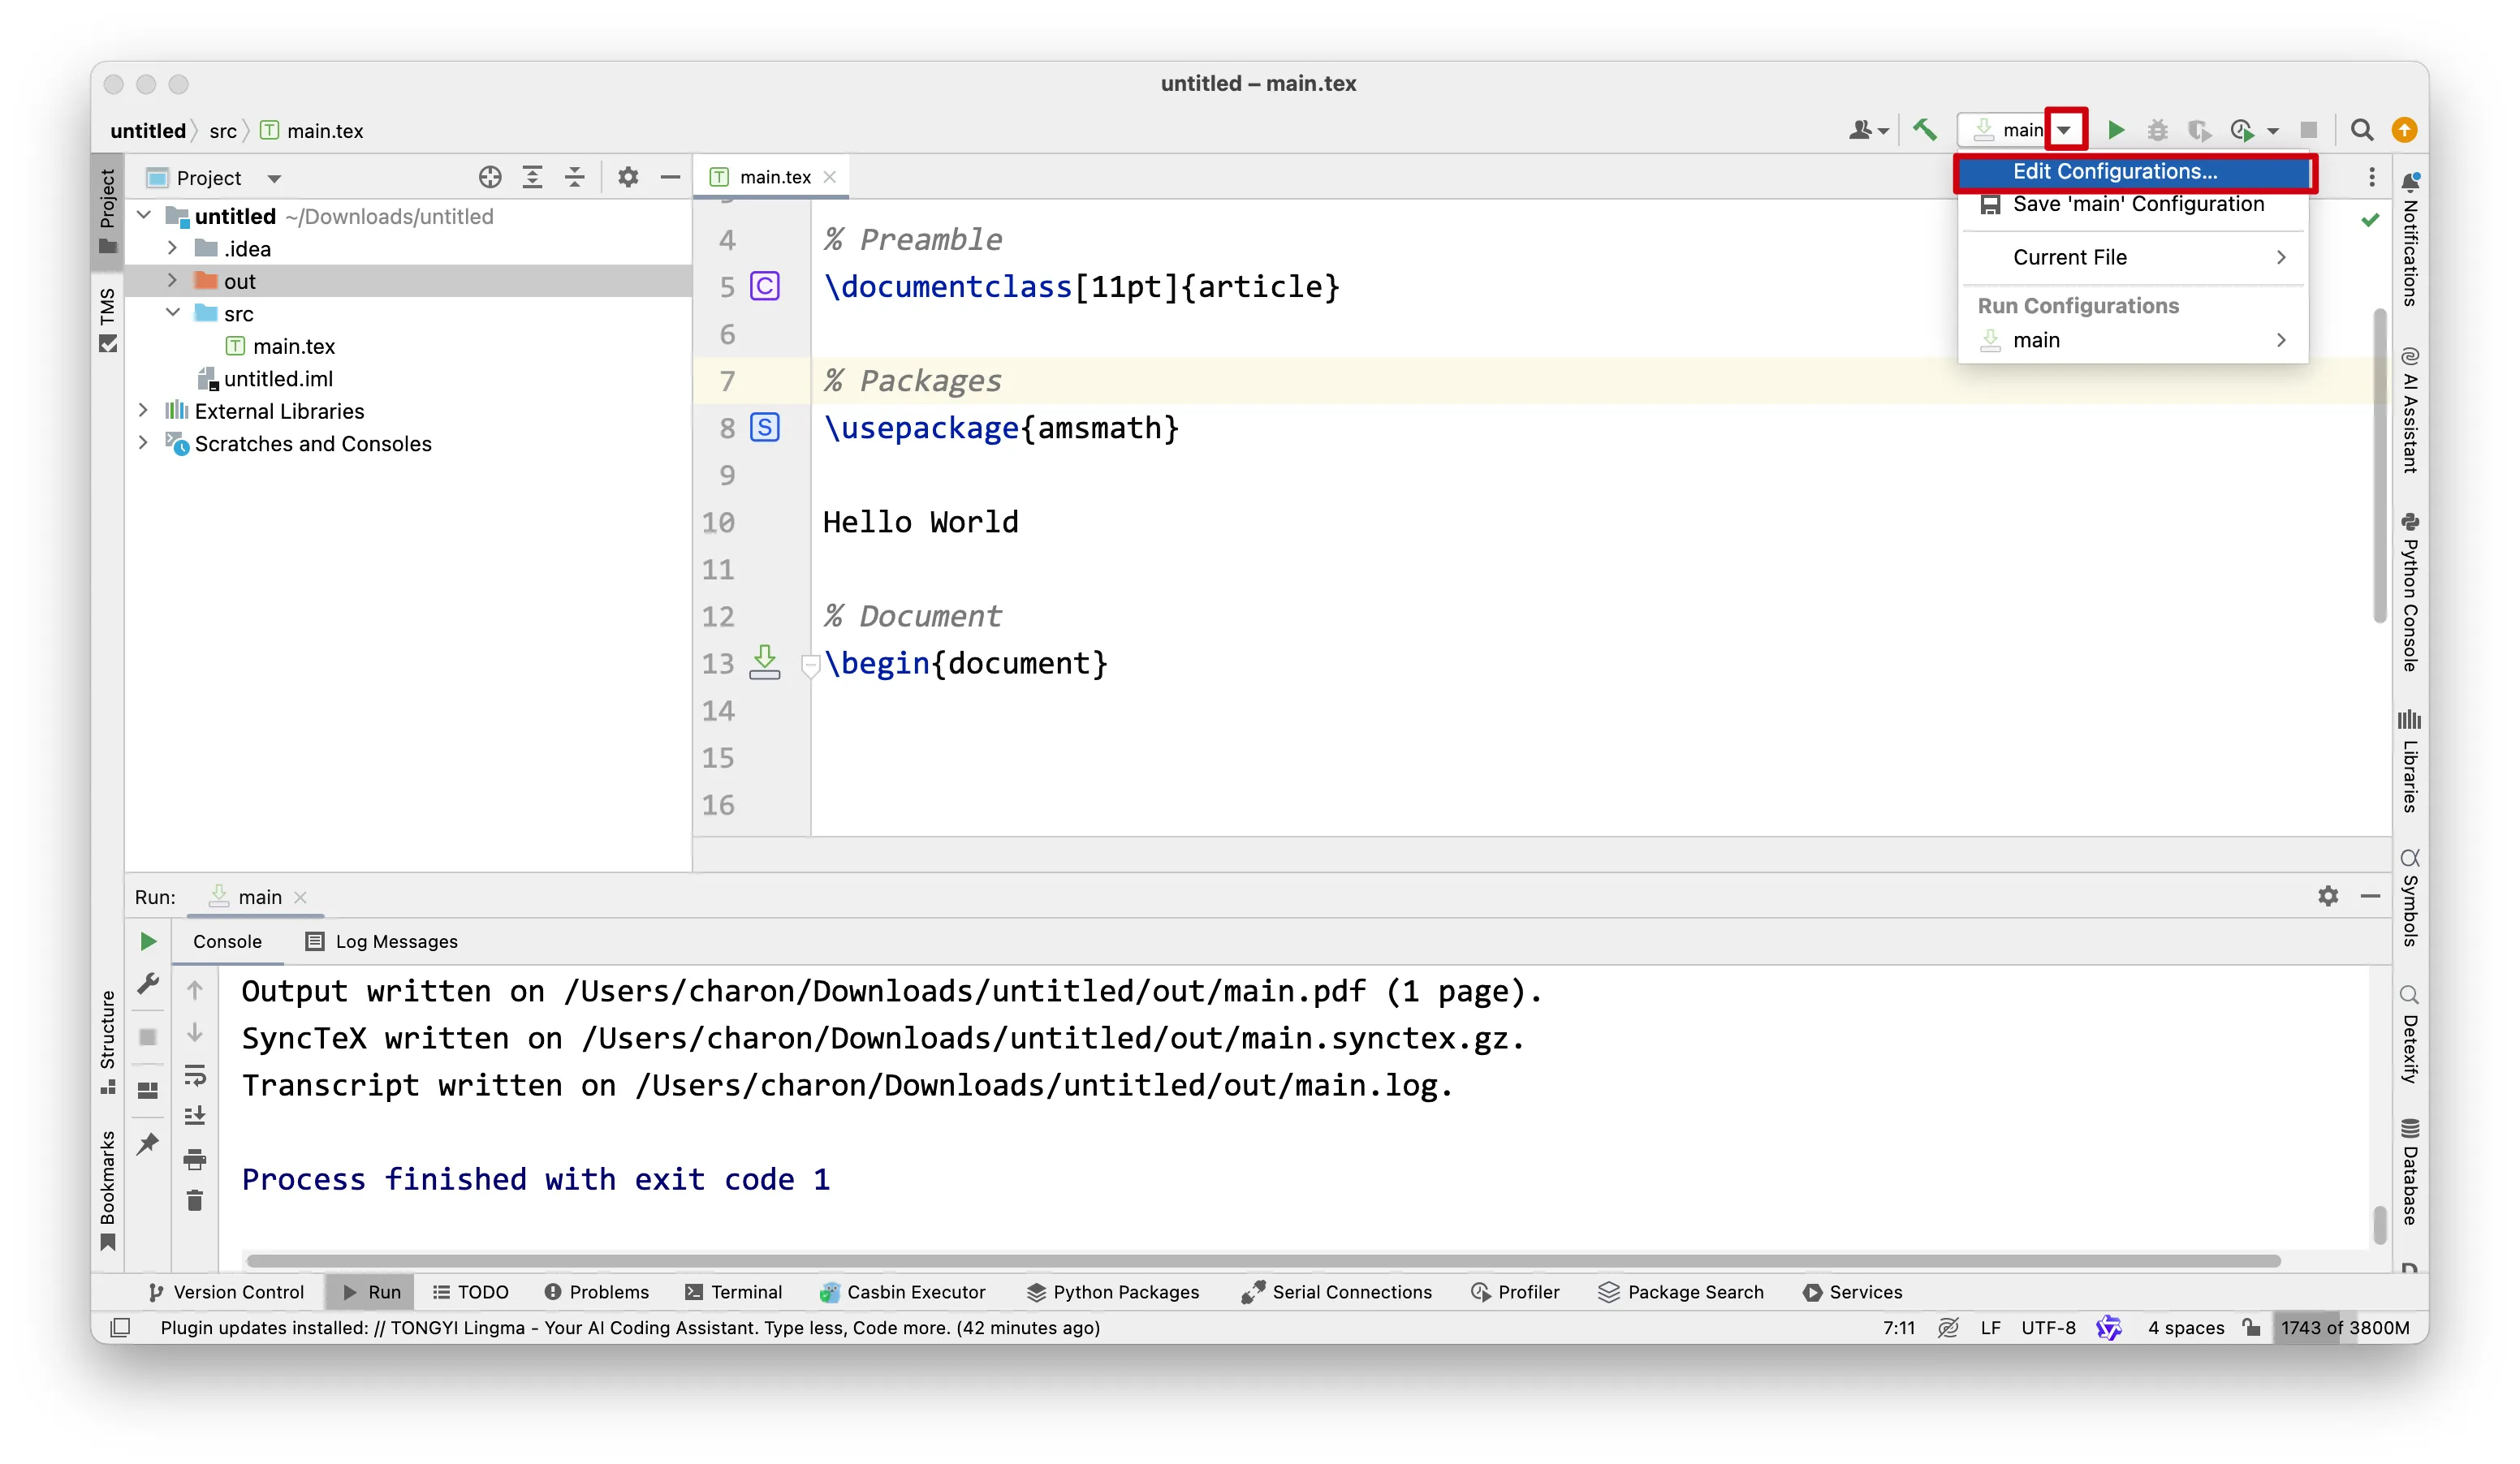
Task: Close the main.tex editor tab
Action: [x=829, y=177]
